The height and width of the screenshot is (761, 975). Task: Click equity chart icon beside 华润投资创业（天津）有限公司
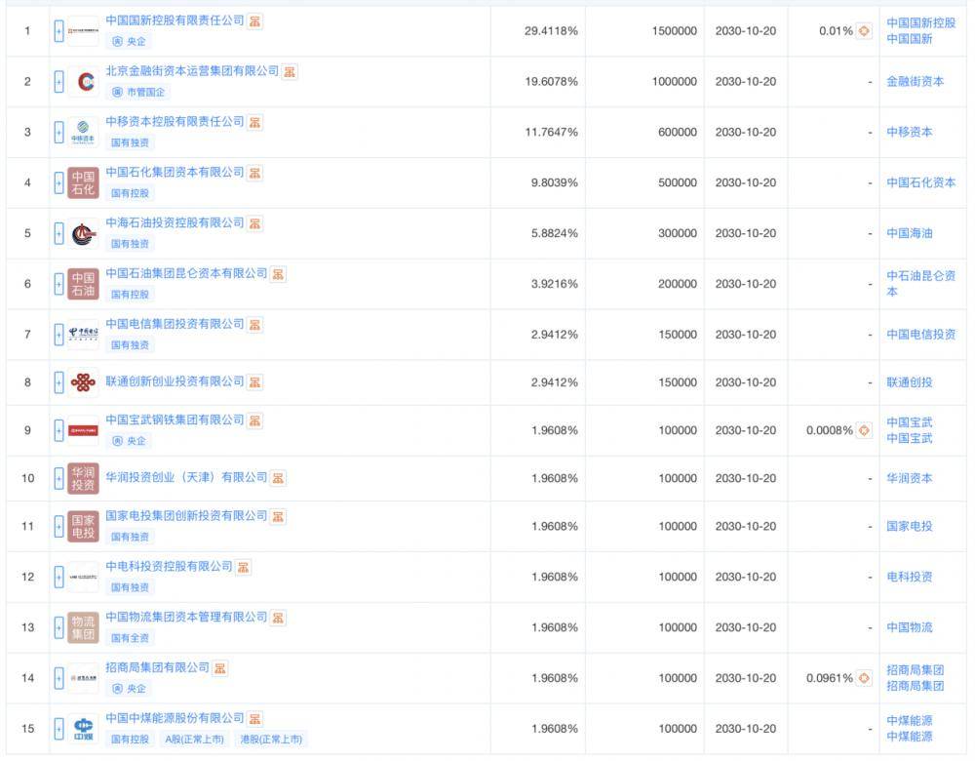tap(278, 478)
